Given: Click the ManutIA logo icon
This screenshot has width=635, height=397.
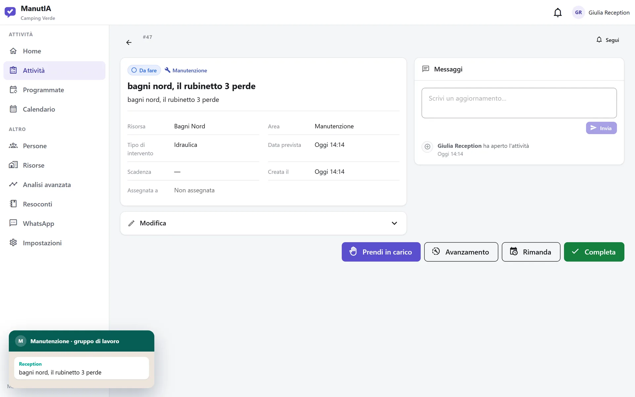Looking at the screenshot, I should [10, 12].
